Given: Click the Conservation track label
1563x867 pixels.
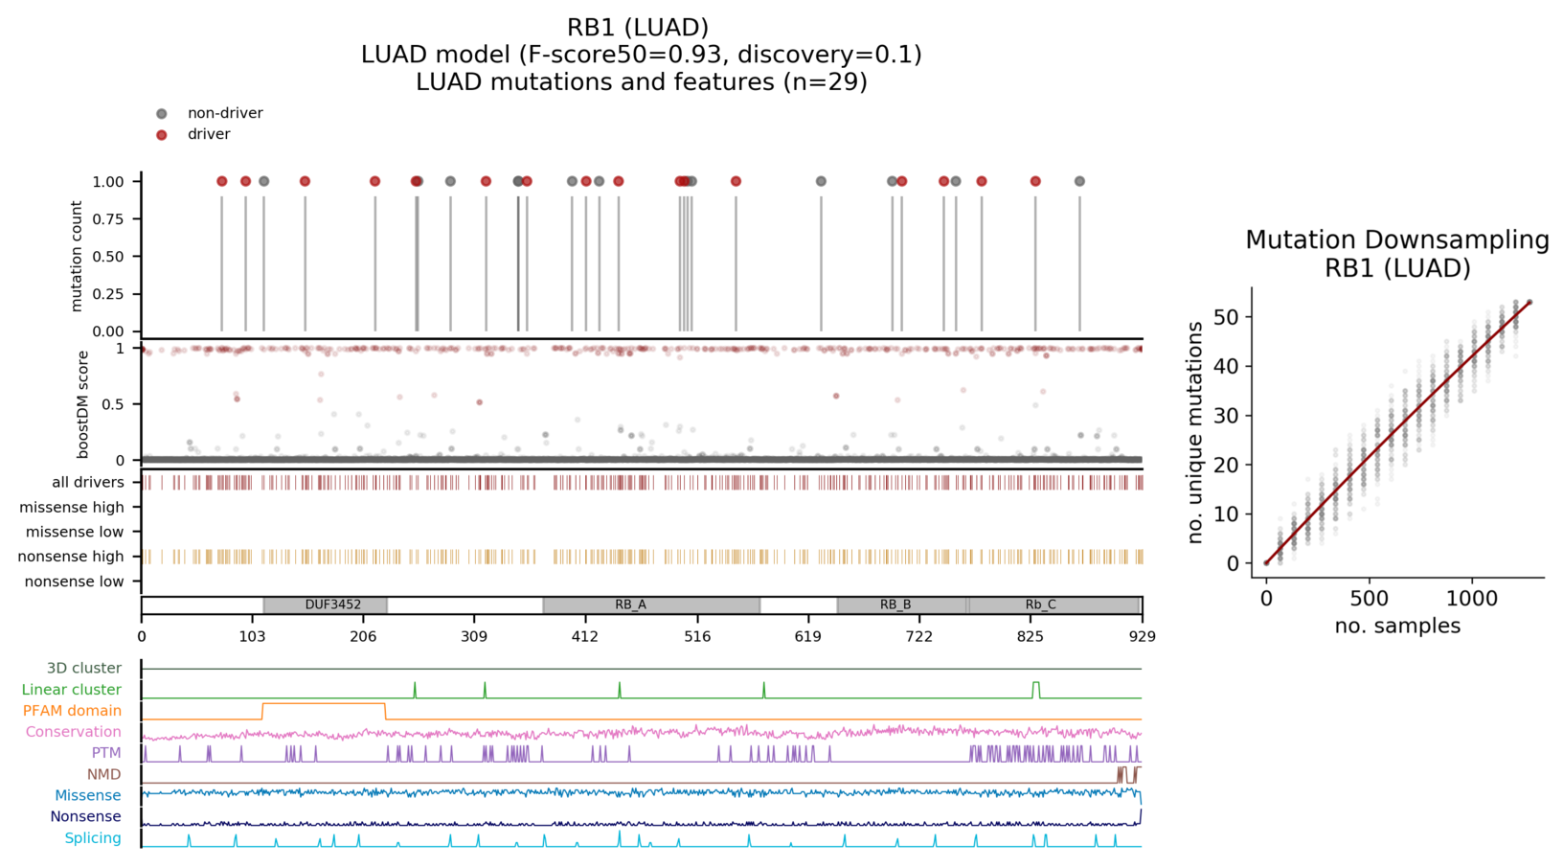Looking at the screenshot, I should [x=74, y=732].
